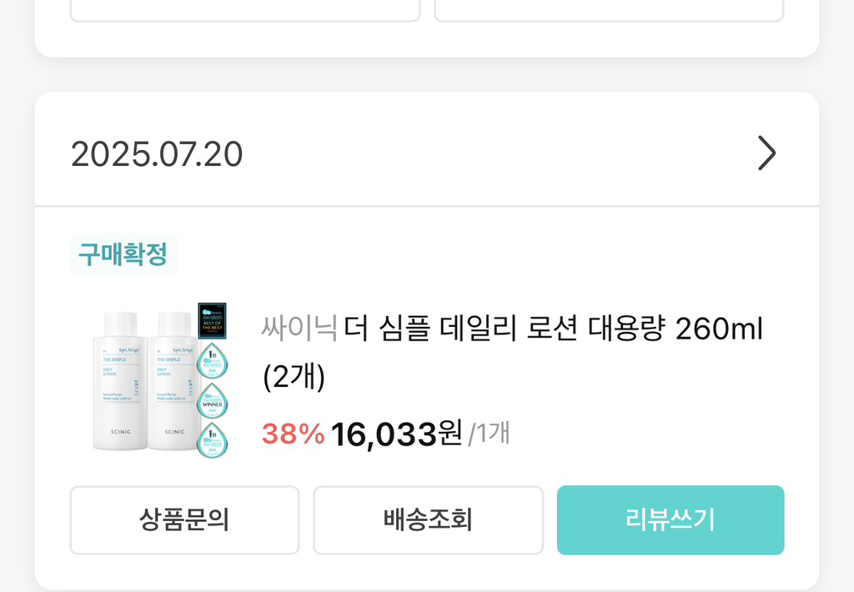This screenshot has width=854, height=592.
Task: Tap the order date 2025.07.20
Action: point(157,154)
